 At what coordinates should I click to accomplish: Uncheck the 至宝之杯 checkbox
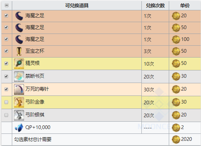(x=6, y=51)
